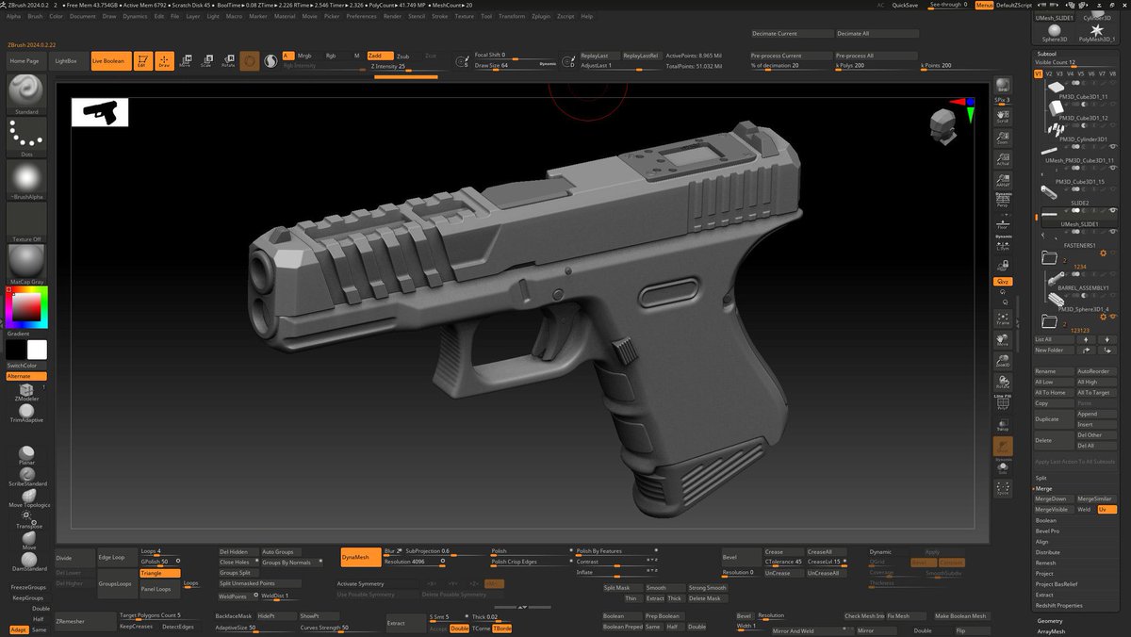The height and width of the screenshot is (637, 1131).
Task: Toggle Live Boolean mode
Action: [x=110, y=61]
